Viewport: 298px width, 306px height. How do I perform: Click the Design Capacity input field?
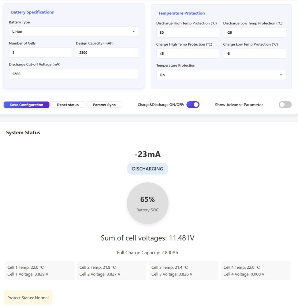coord(107,53)
